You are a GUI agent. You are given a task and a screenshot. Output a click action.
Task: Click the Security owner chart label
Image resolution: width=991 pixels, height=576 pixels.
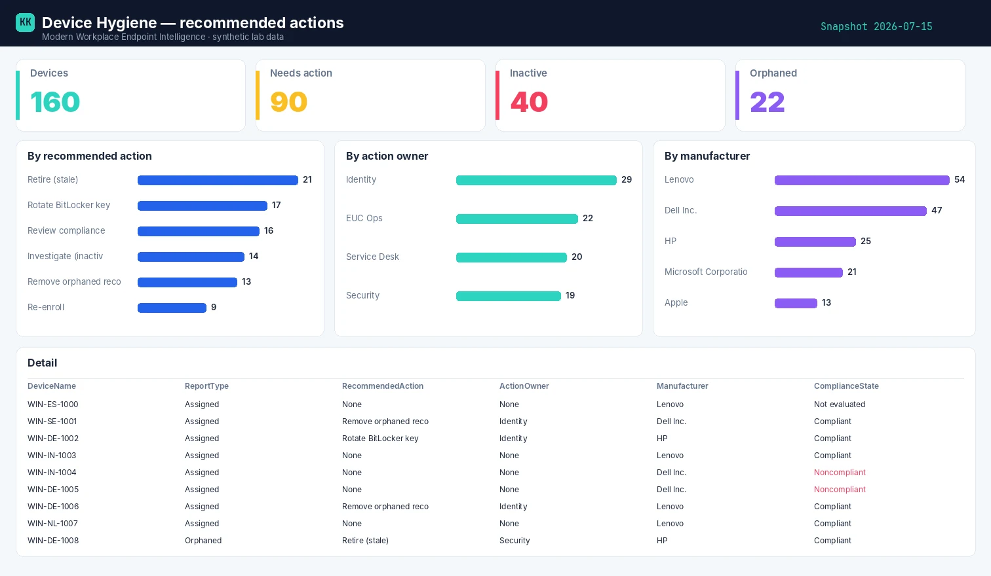coord(362,295)
